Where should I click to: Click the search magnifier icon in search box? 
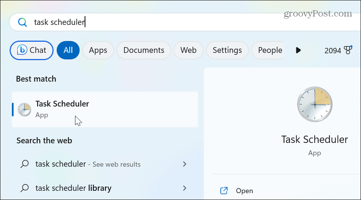tap(22, 22)
